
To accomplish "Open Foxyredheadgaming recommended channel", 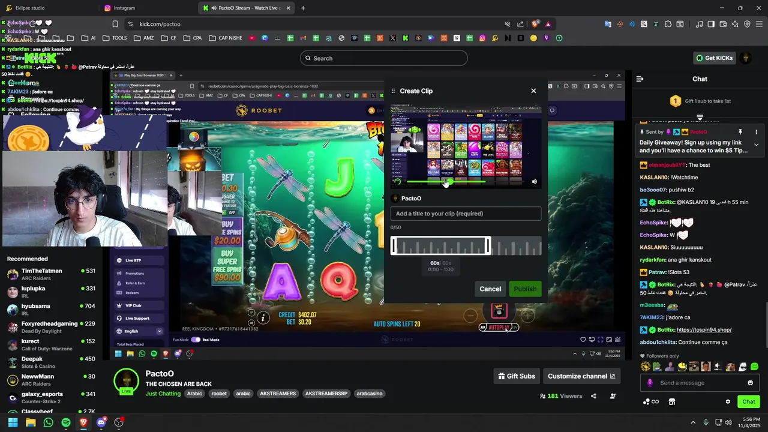I will 51,327.
